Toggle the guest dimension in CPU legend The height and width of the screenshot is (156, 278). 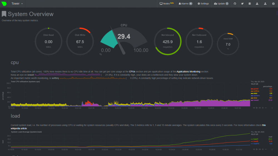click(x=256, y=89)
